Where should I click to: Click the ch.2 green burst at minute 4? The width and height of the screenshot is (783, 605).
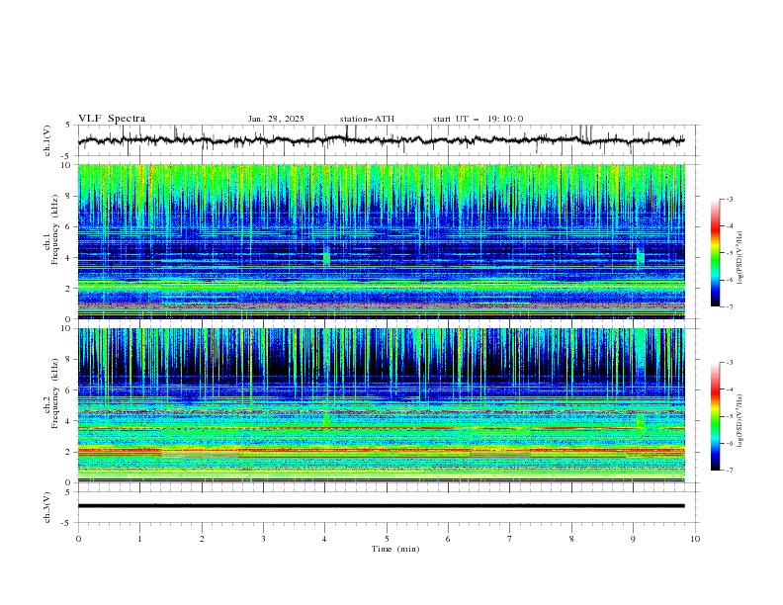pos(326,419)
